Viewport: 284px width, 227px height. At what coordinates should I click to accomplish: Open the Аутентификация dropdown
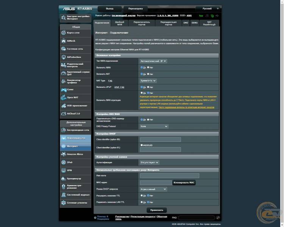[x=150, y=163]
